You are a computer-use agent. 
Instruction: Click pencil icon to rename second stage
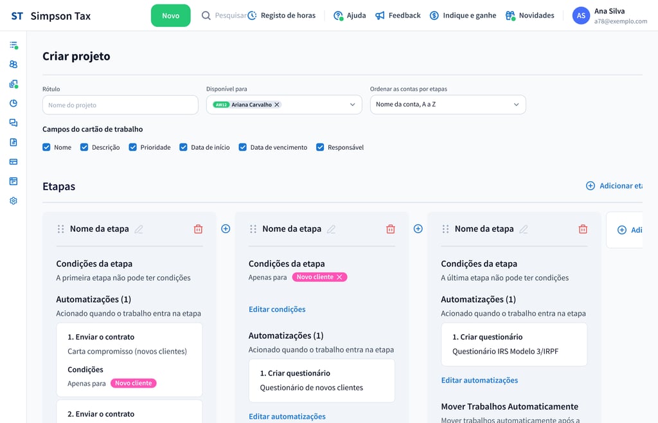click(x=332, y=229)
